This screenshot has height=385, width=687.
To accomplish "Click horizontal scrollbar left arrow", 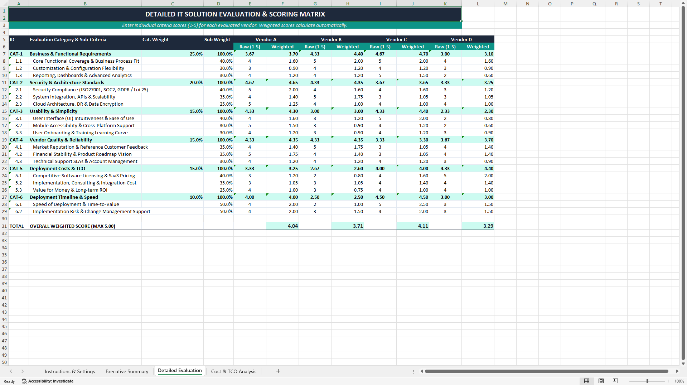I will pyautogui.click(x=422, y=371).
